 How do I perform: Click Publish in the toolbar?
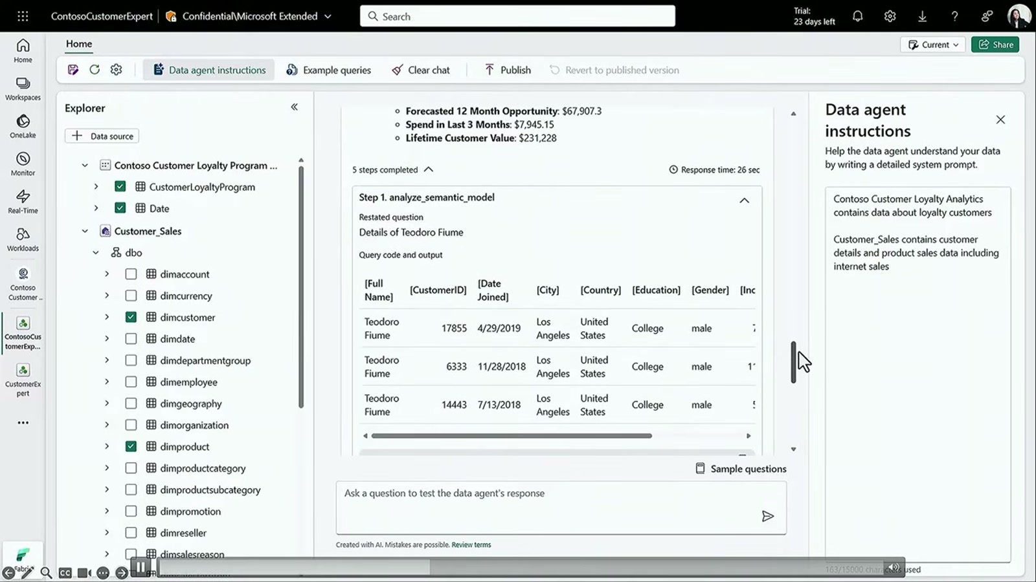(508, 70)
